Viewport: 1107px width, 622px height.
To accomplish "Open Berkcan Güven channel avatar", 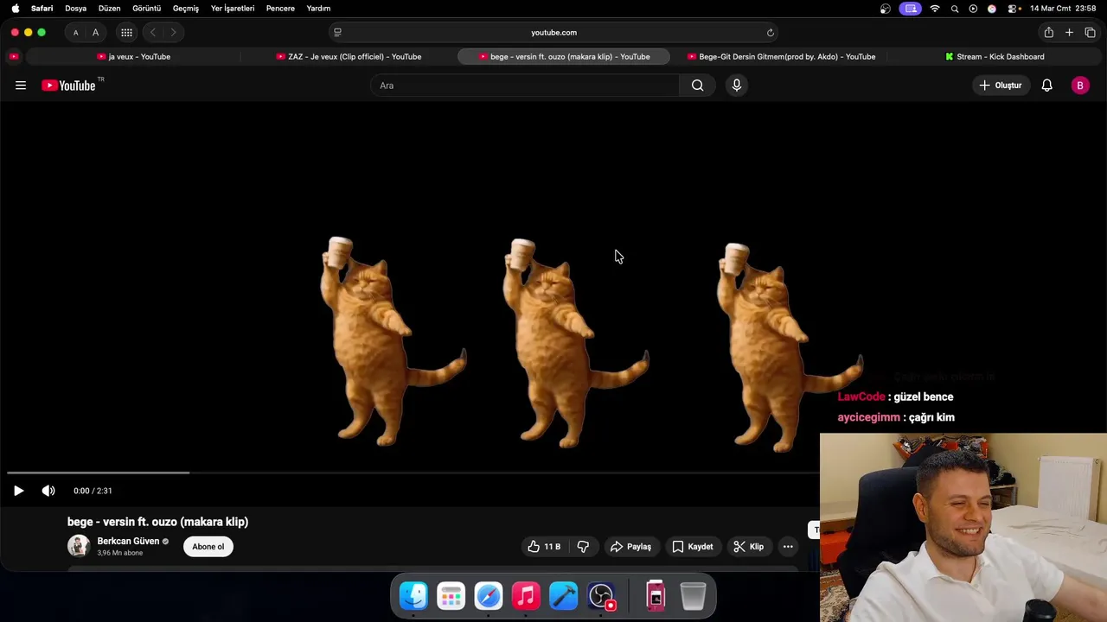I will pyautogui.click(x=79, y=546).
